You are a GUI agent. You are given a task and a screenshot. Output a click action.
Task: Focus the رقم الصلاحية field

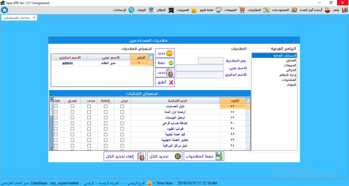click(211, 61)
